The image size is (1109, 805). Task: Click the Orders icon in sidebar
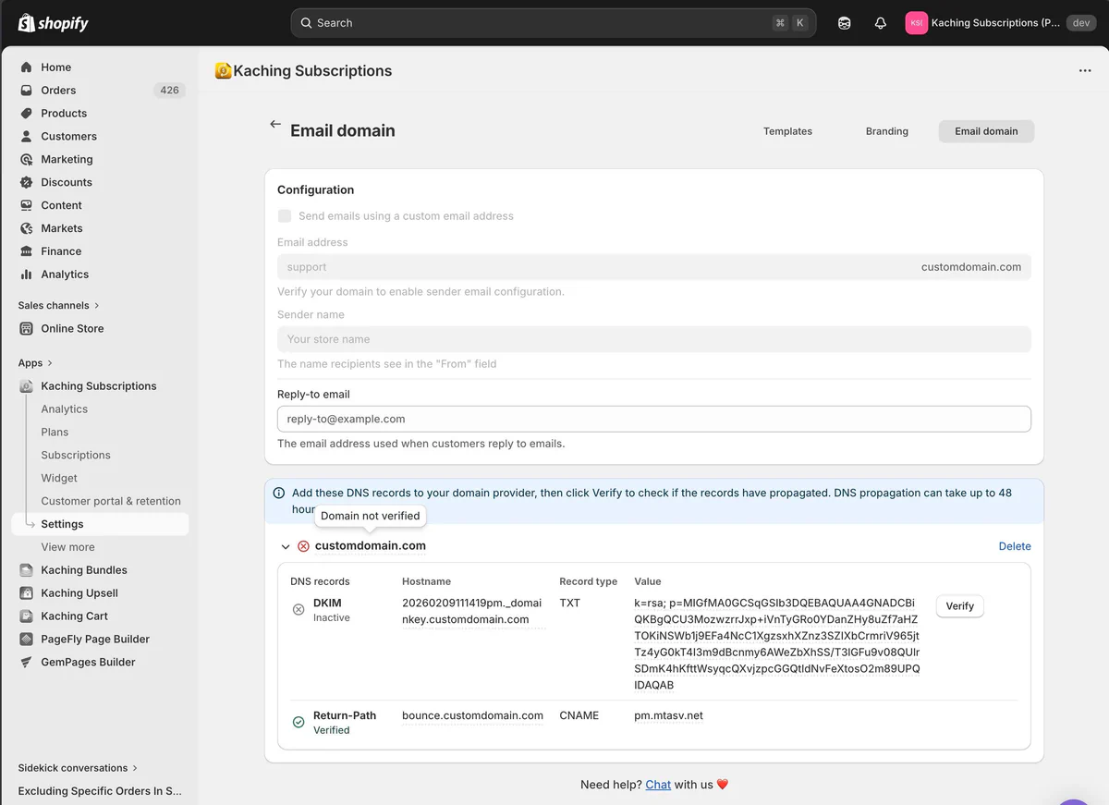[x=26, y=91]
